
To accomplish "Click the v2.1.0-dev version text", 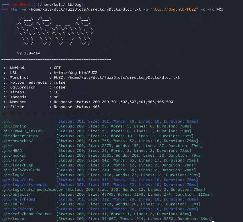I will [x=29, y=53].
